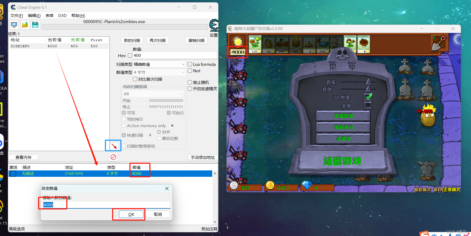
Task: Click the 撤销扫描 button
Action: (196, 40)
